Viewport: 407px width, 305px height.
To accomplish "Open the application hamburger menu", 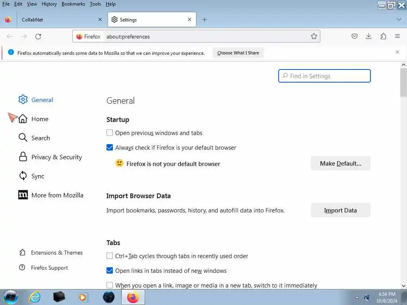I will coord(397,36).
